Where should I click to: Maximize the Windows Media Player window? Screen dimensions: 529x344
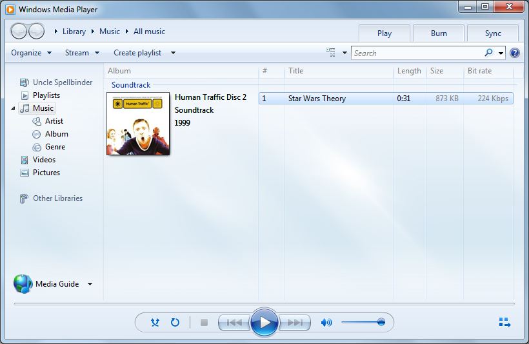click(x=485, y=6)
